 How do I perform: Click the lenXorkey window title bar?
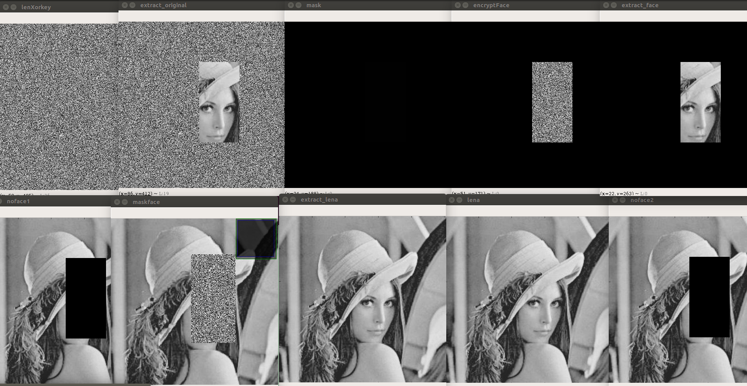click(60, 7)
